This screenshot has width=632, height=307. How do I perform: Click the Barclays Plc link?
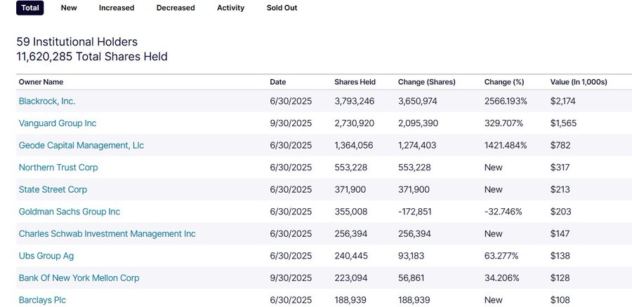[x=42, y=300]
